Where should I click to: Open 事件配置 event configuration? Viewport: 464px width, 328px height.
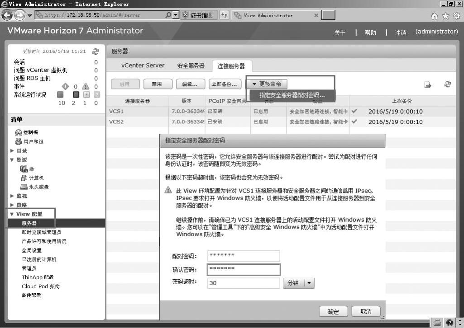coord(31,295)
